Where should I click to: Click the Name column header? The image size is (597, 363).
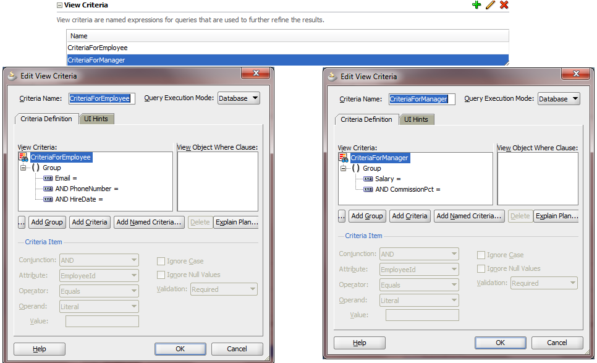click(287, 36)
